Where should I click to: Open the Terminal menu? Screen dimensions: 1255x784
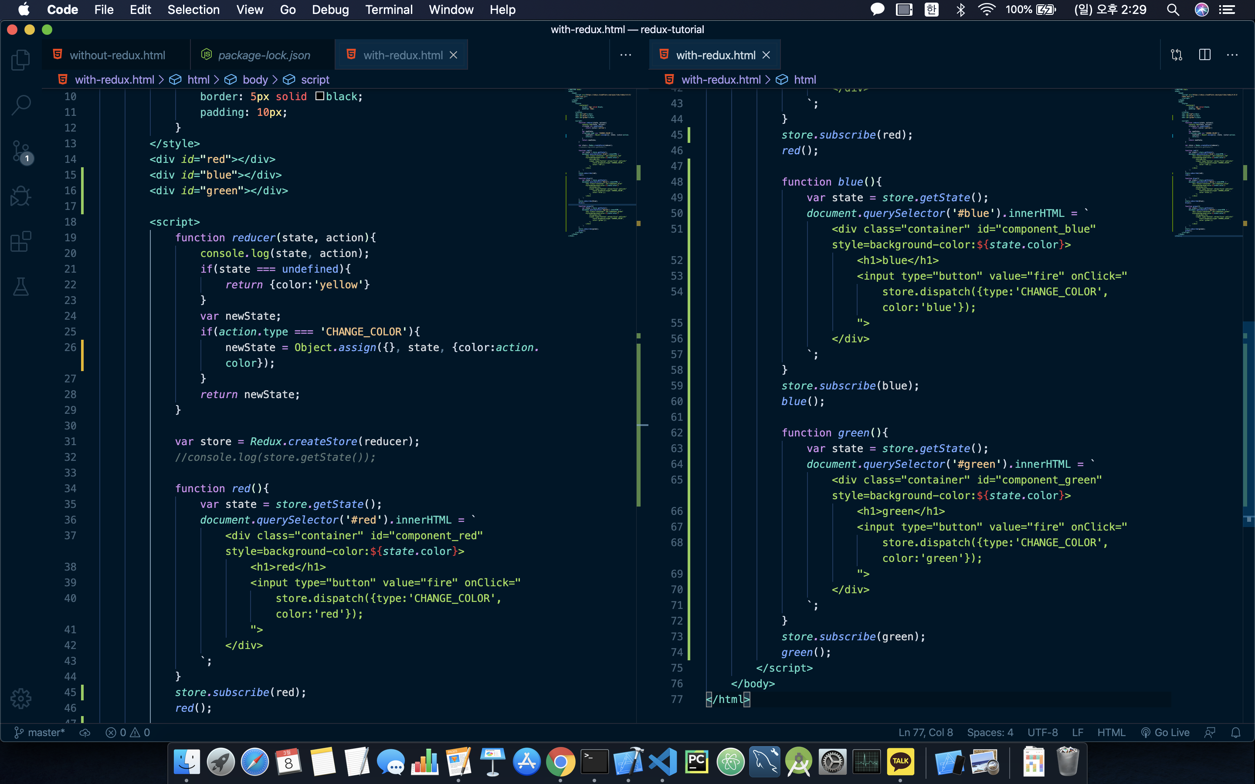[x=388, y=9]
